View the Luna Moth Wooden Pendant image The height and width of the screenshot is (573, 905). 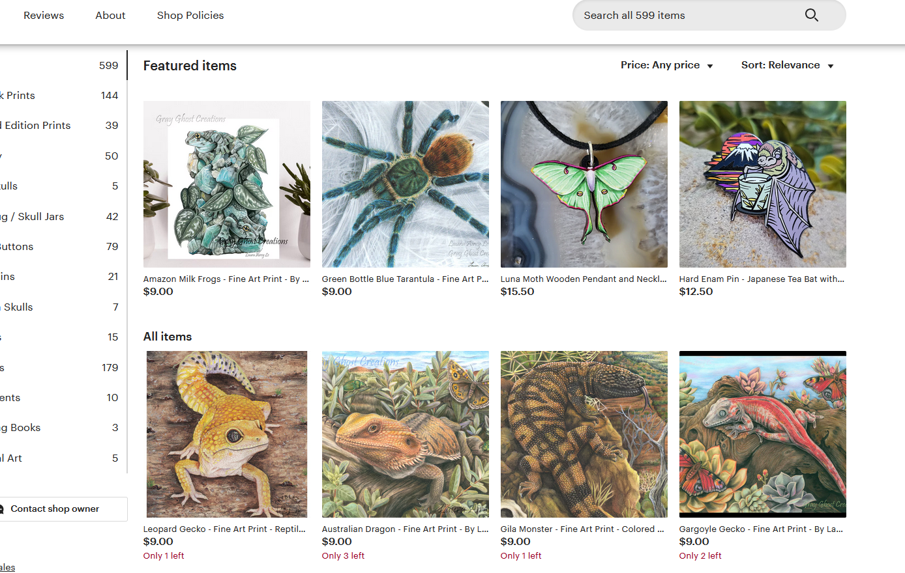pyautogui.click(x=584, y=184)
